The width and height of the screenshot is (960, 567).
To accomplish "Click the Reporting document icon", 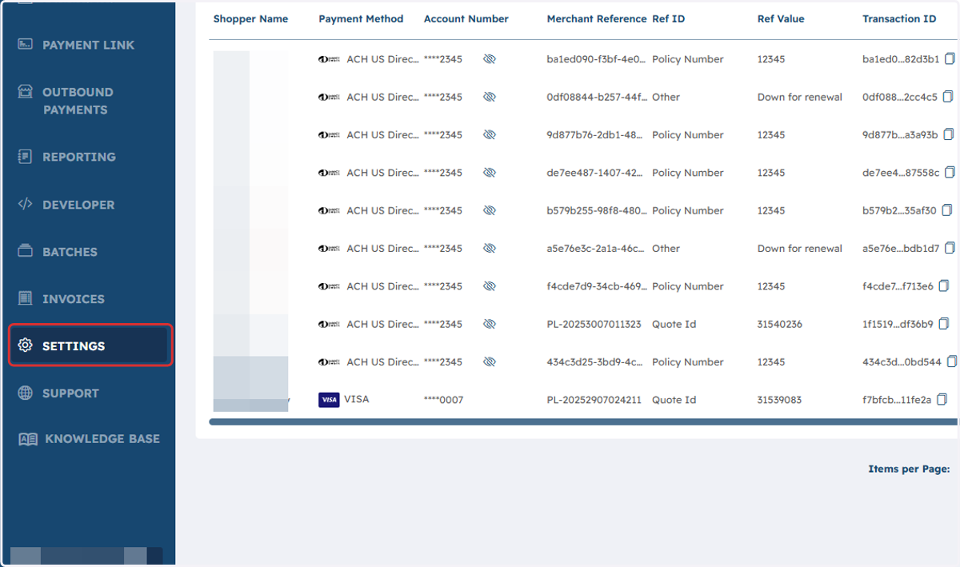I will click(x=26, y=156).
